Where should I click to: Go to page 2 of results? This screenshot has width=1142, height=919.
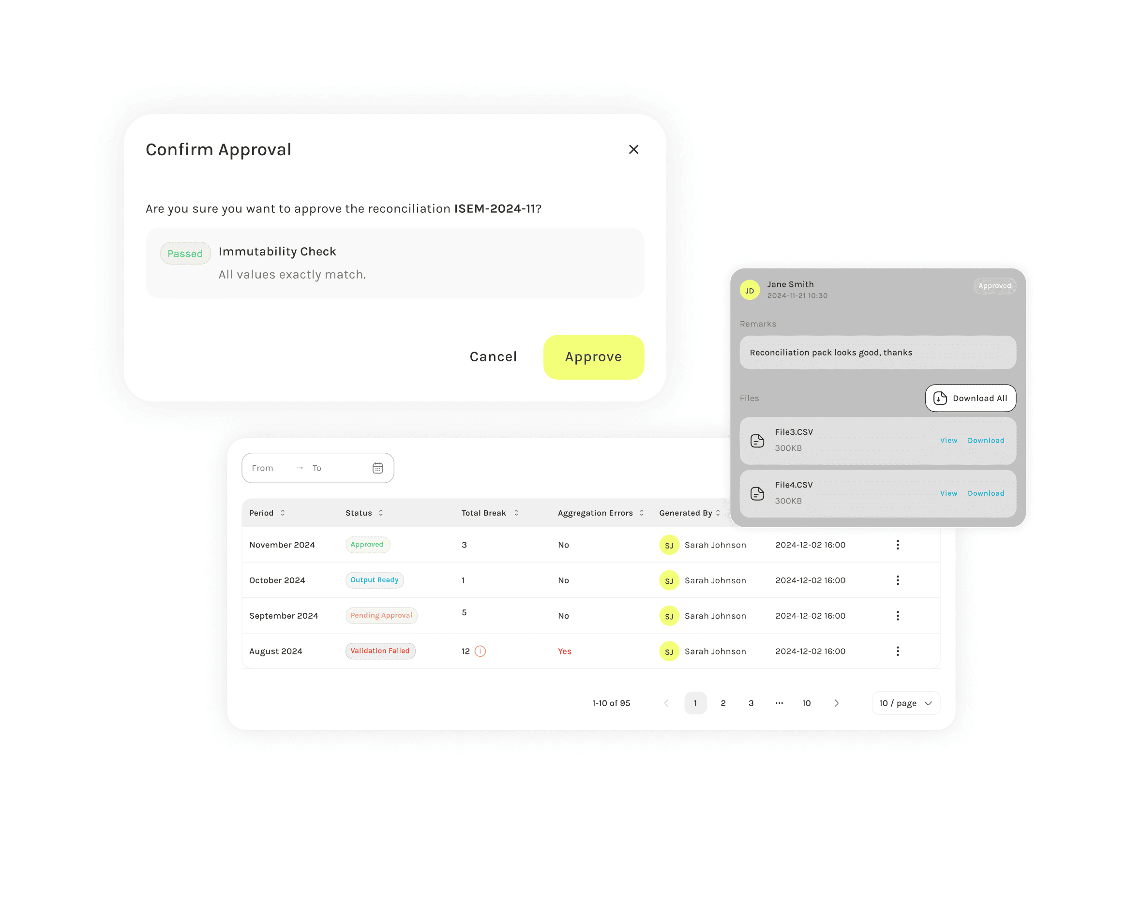722,703
